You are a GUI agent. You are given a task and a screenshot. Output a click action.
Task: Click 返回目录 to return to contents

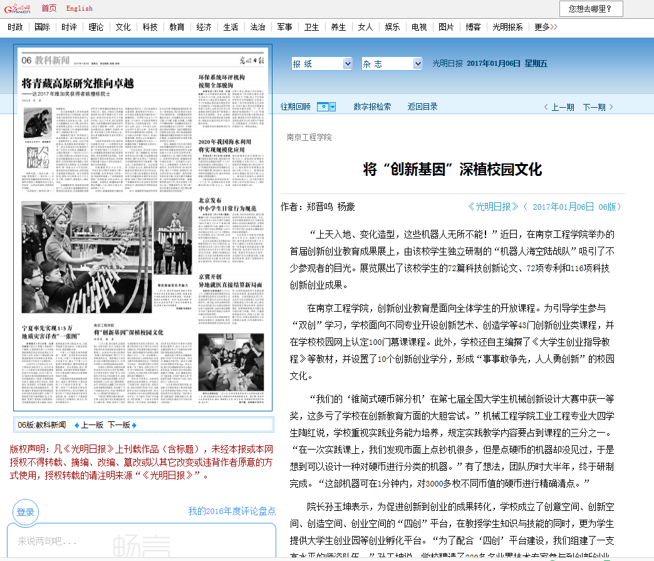pyautogui.click(x=422, y=107)
